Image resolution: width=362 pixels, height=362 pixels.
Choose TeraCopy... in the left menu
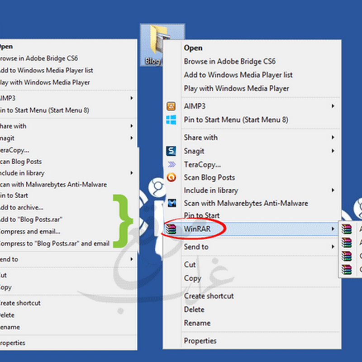tap(14, 150)
